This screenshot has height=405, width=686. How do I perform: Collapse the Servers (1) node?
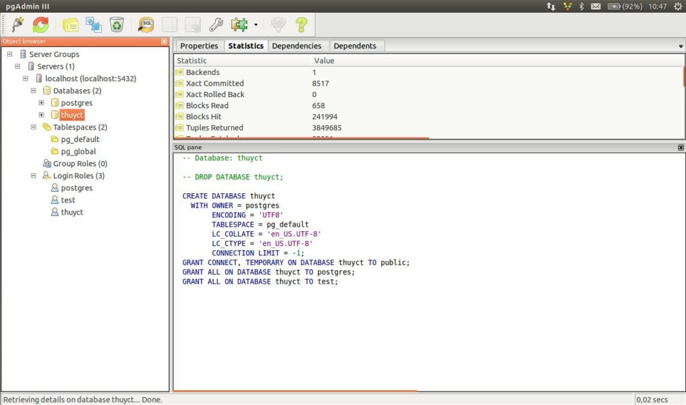coord(17,66)
